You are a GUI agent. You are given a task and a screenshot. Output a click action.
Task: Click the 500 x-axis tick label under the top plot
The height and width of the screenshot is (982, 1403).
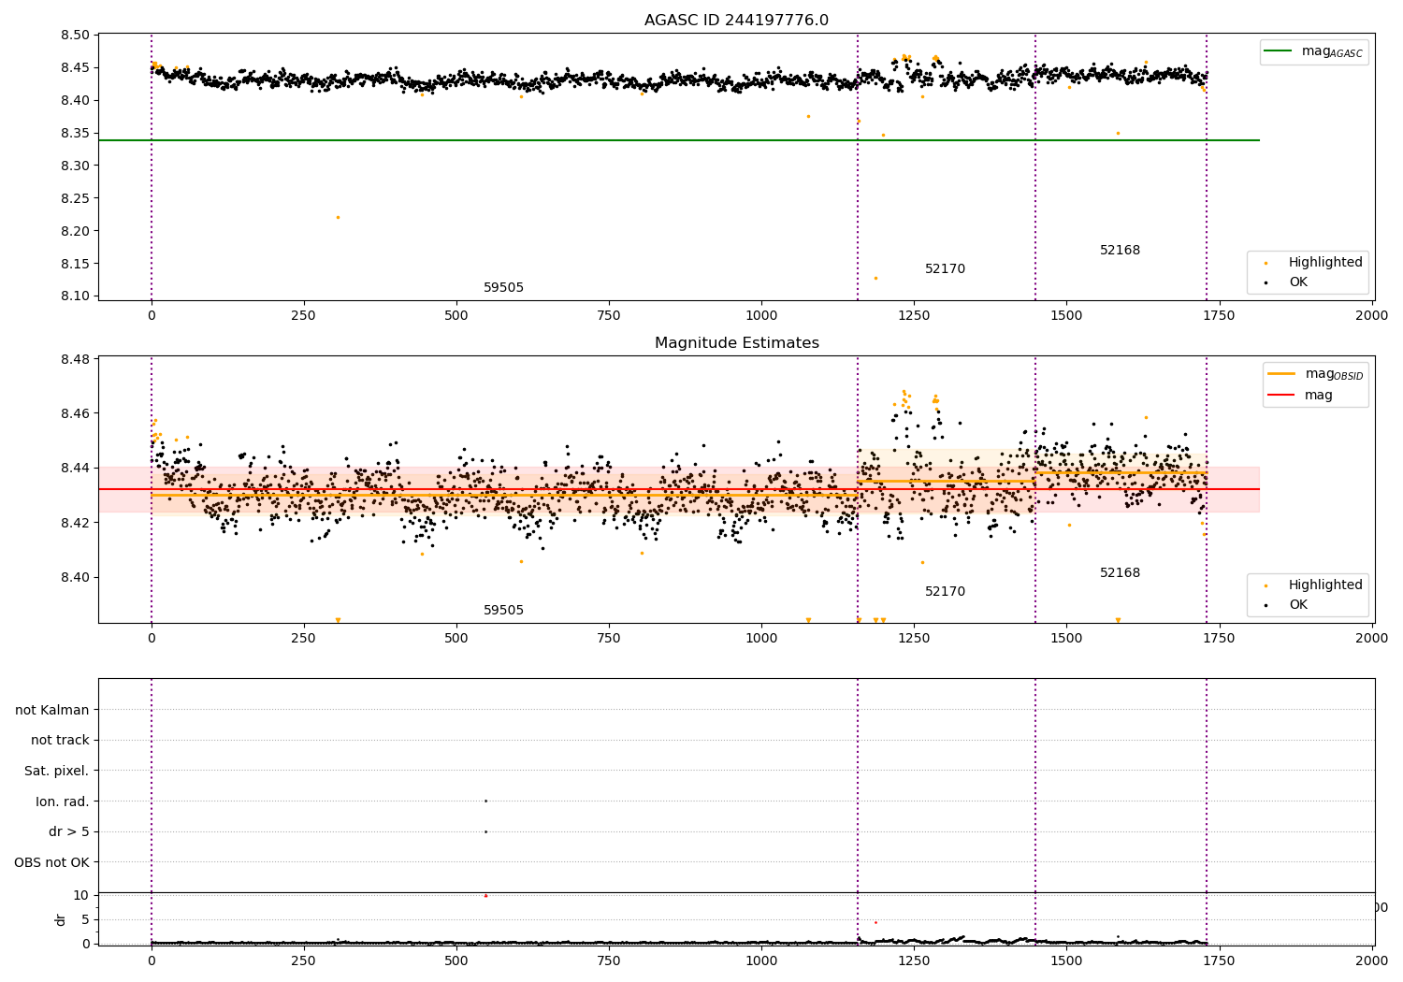[x=456, y=315]
